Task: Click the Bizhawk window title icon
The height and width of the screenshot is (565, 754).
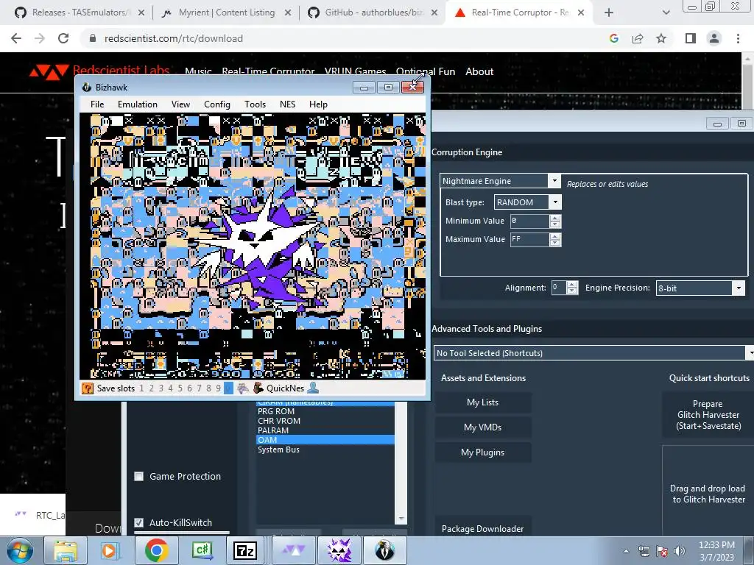Action: 87,87
